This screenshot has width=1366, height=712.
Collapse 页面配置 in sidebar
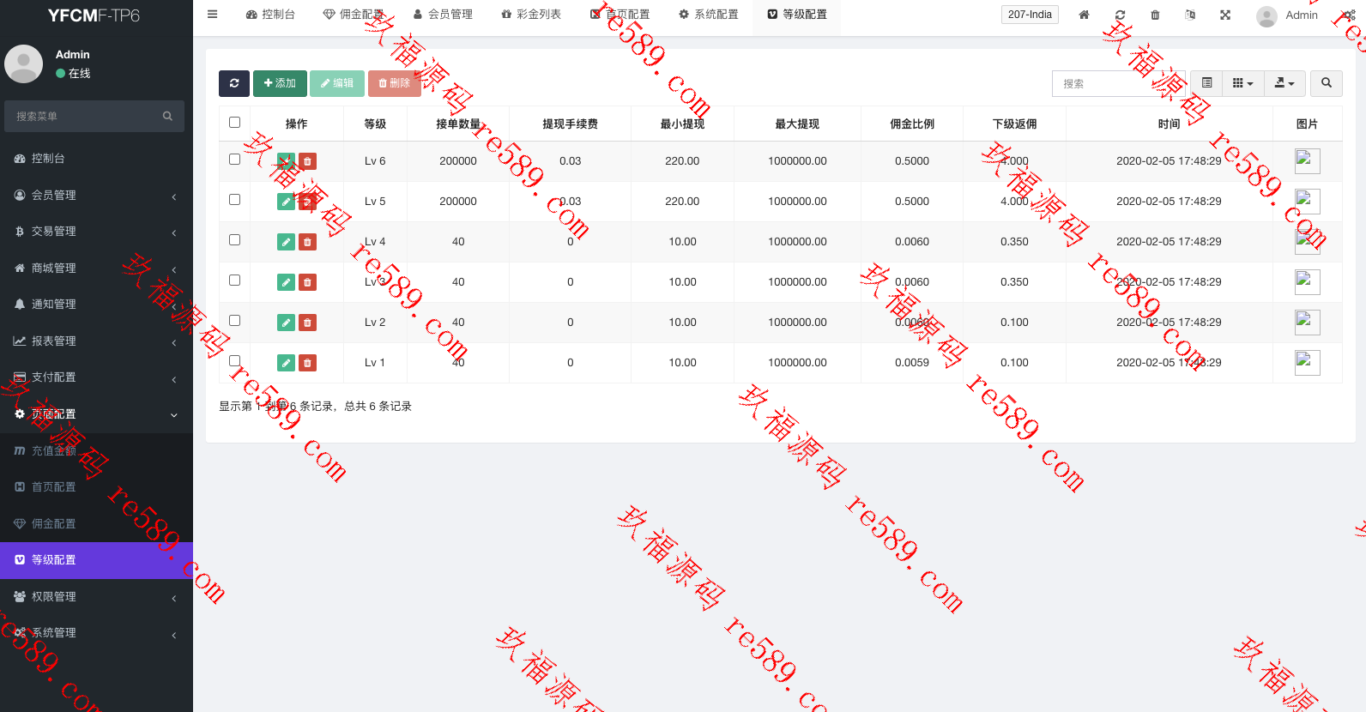[x=96, y=414]
